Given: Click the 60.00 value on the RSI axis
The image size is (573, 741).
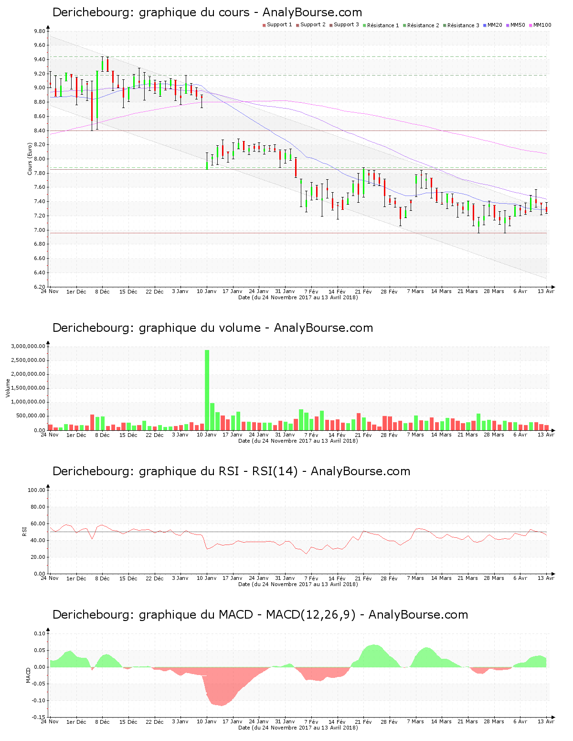Looking at the screenshot, I should 38,523.
